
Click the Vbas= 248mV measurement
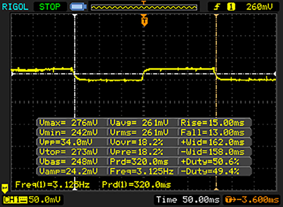[x=69, y=161]
